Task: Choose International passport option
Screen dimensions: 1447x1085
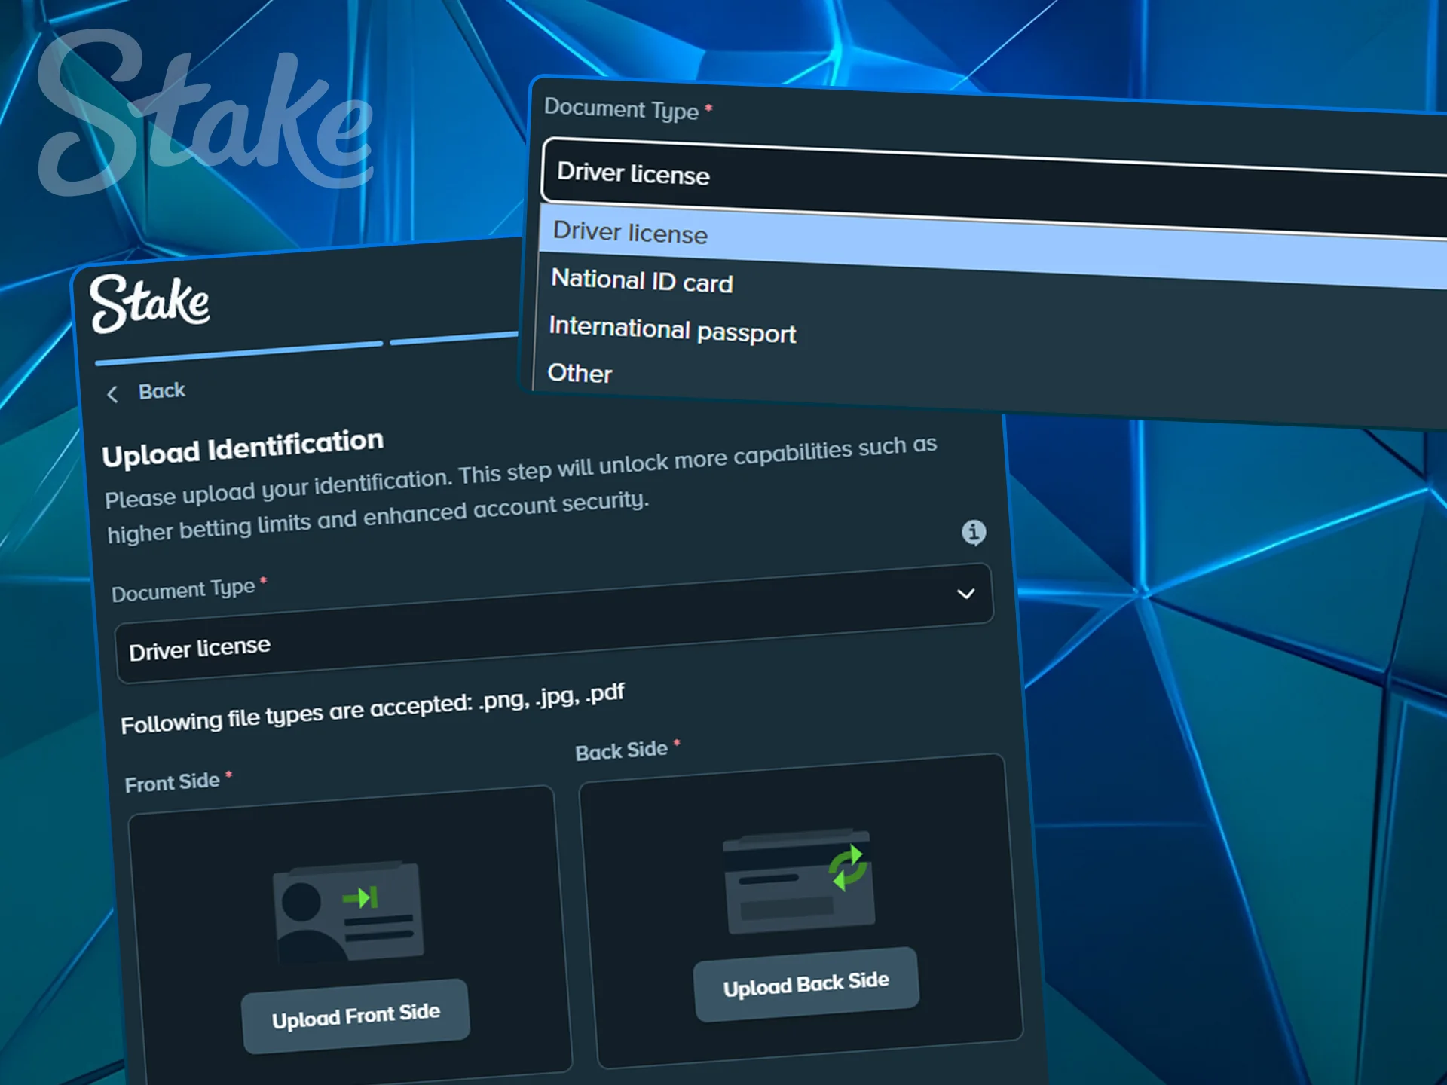Action: (672, 330)
